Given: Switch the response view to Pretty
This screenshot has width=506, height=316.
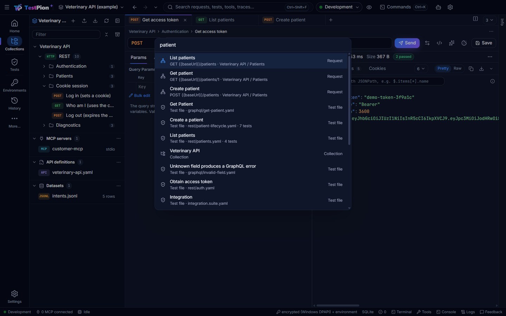Looking at the screenshot, I should (443, 68).
